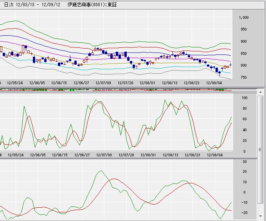Click 12/05/24 date under the candlestick chart

coord(15,83)
